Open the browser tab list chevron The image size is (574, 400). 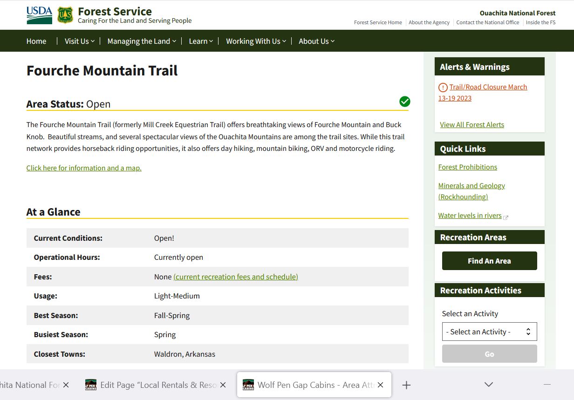(488, 384)
